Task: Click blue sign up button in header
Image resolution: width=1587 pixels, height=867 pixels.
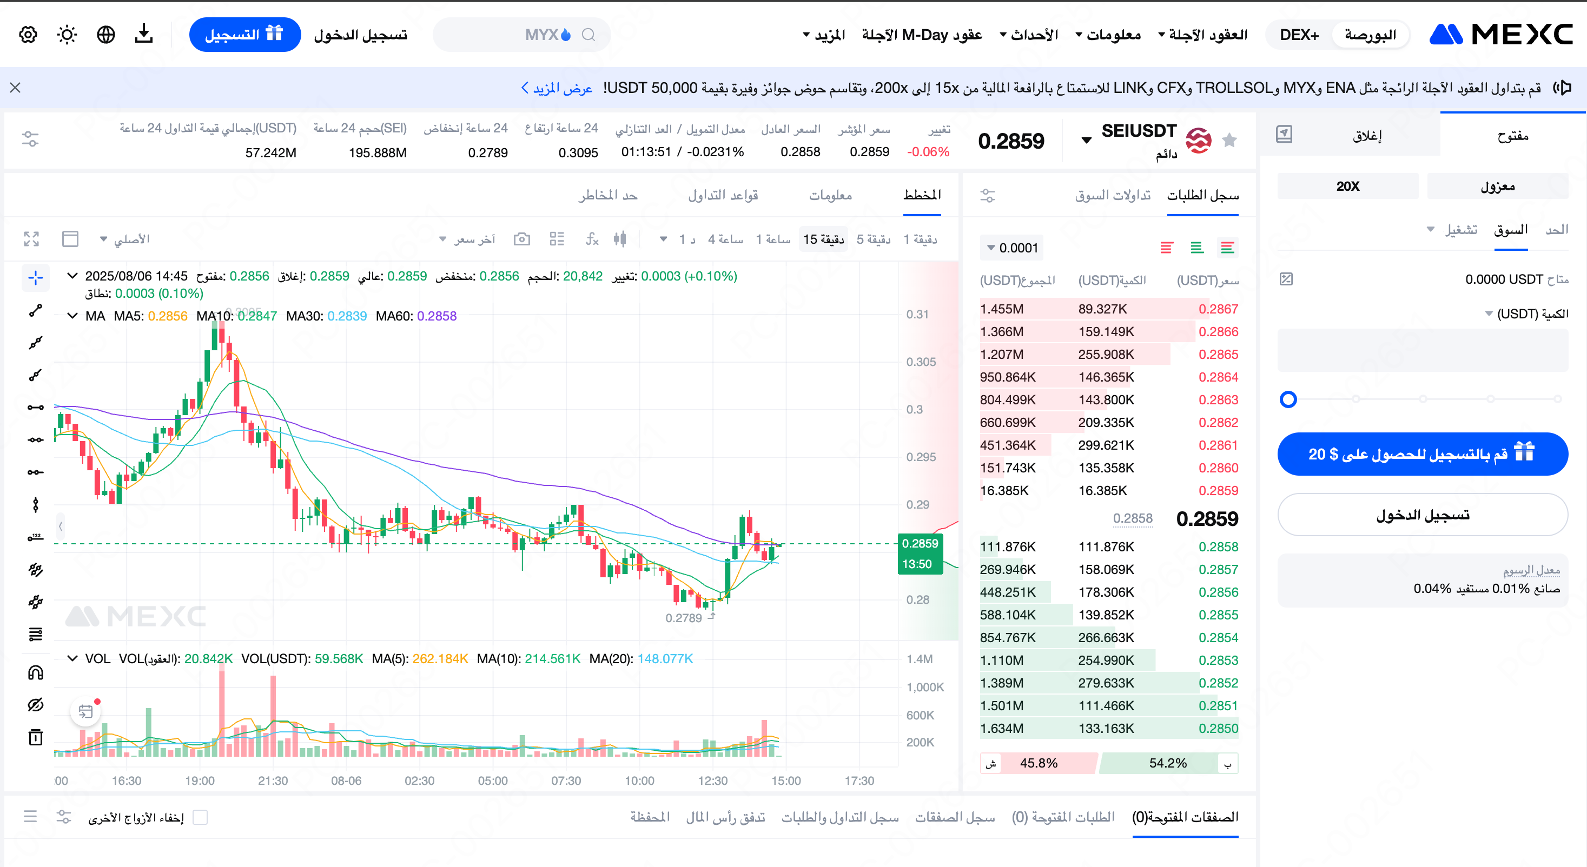Action: click(244, 35)
